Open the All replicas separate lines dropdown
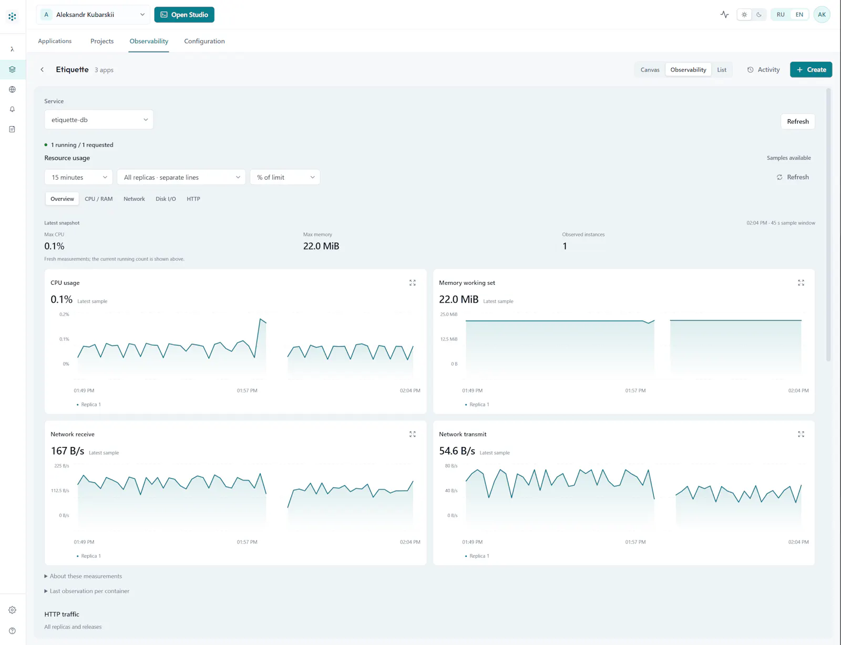The height and width of the screenshot is (645, 841). pos(181,178)
